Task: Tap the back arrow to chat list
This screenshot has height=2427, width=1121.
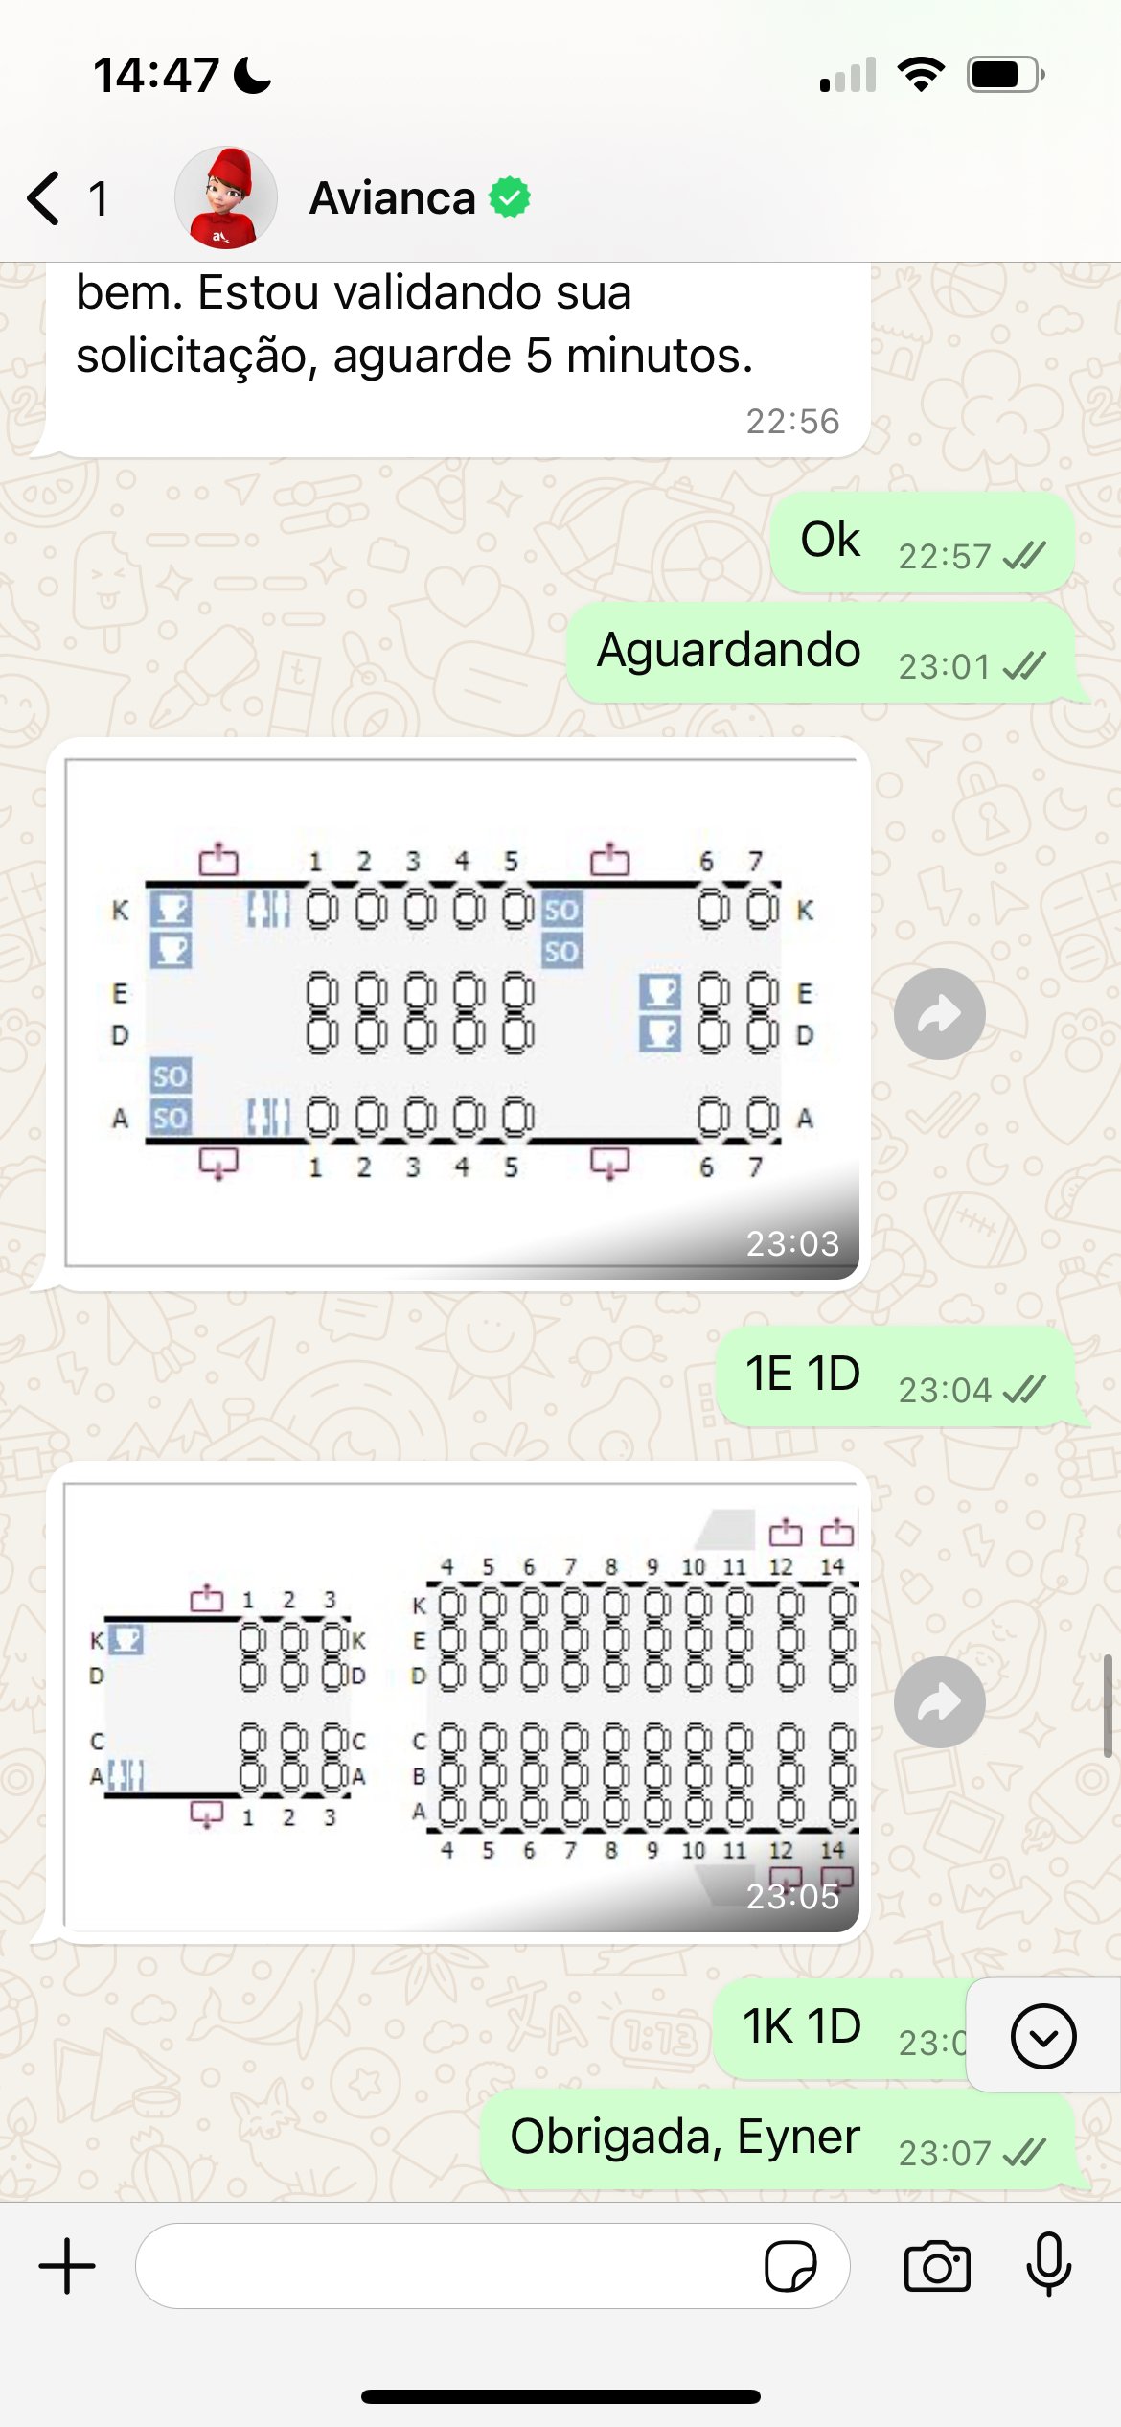Action: pyautogui.click(x=45, y=198)
